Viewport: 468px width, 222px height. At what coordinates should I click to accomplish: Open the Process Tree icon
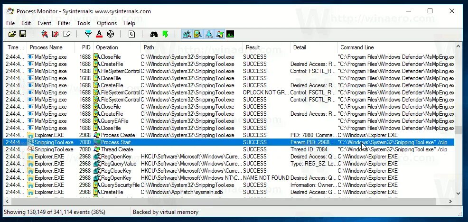pos(131,34)
